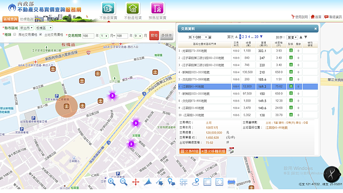Click the 歷次移轉明細 transfer history button
The width and height of the screenshot is (343, 193).
(213, 151)
